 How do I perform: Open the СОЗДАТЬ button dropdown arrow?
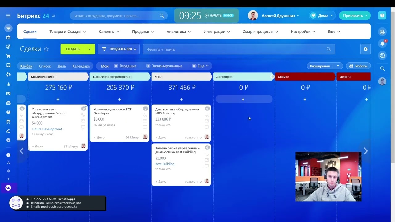click(x=90, y=49)
